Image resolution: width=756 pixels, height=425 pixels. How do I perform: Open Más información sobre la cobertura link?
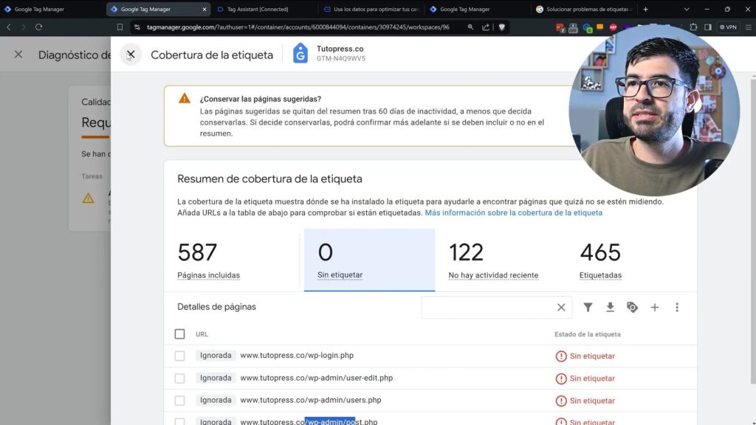(x=514, y=212)
